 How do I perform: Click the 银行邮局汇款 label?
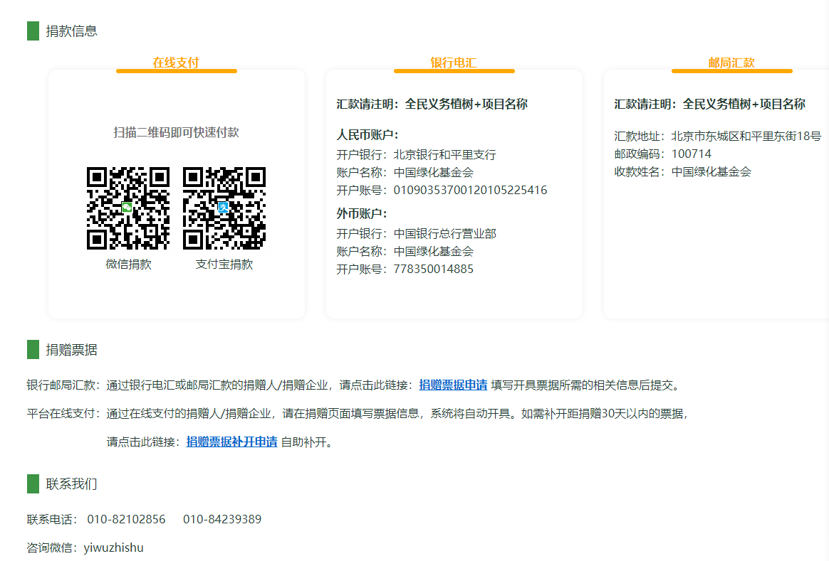[63, 385]
